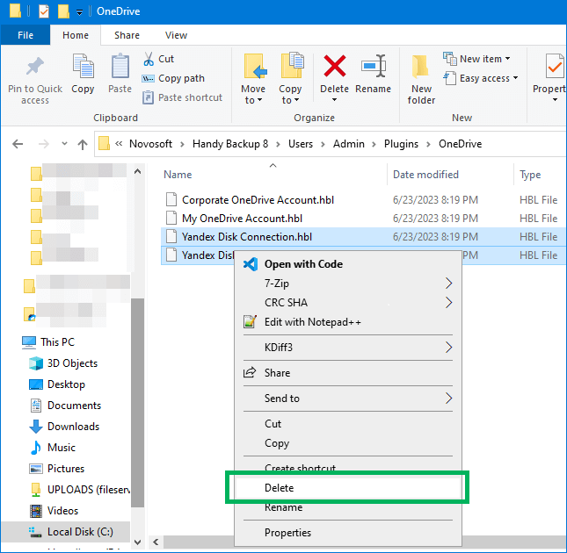Sort by the Type column header
567x553 pixels.
point(530,175)
